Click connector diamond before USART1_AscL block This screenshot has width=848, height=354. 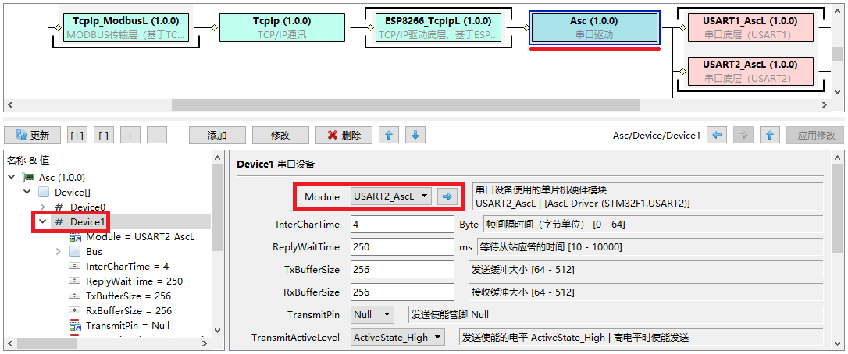(683, 27)
